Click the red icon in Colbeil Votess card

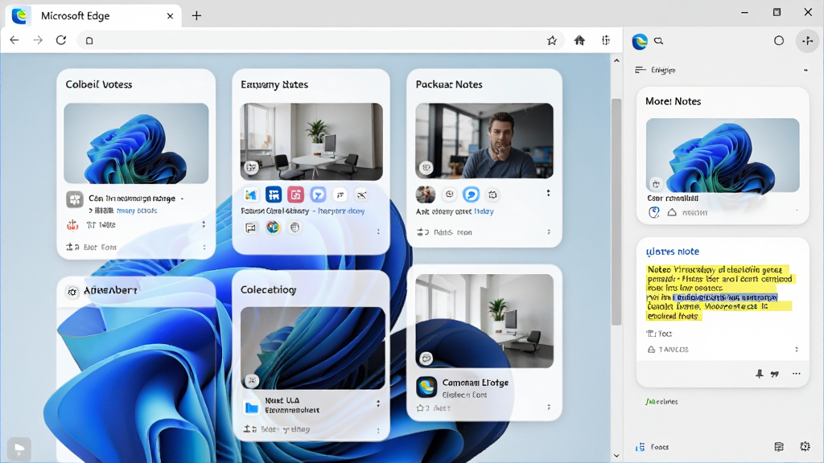point(72,225)
